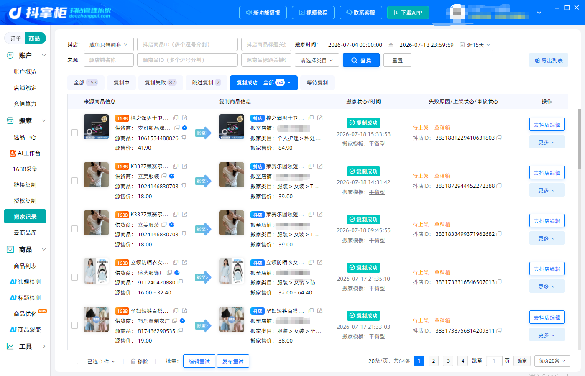Image resolution: width=585 pixels, height=376 pixels.
Task: Switch to 订单 tab
Action: coord(15,38)
